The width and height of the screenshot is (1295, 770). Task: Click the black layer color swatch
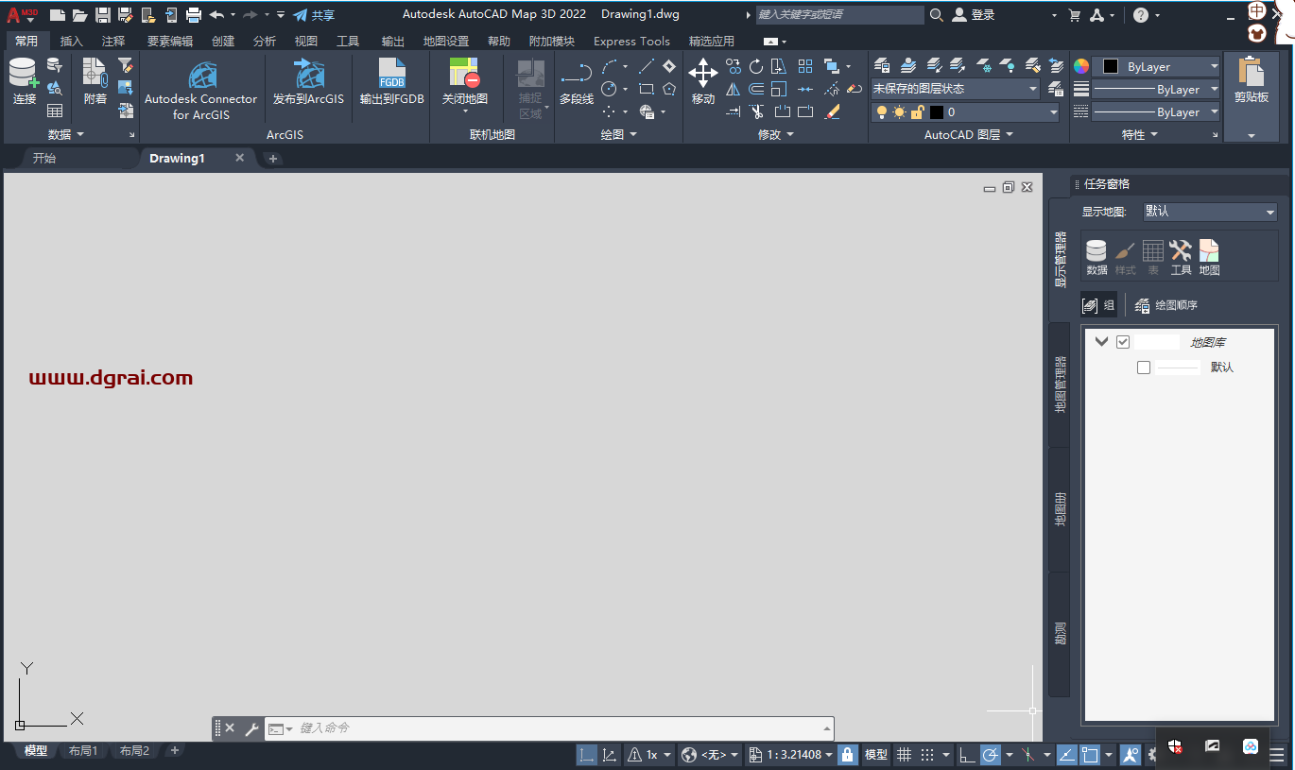coord(937,111)
